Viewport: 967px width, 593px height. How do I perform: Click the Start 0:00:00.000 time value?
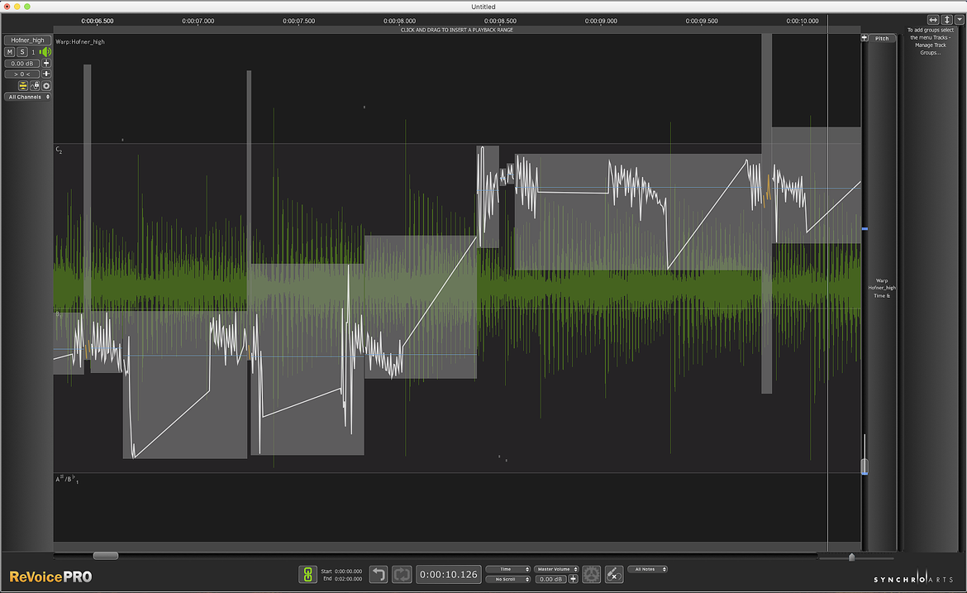click(x=349, y=571)
